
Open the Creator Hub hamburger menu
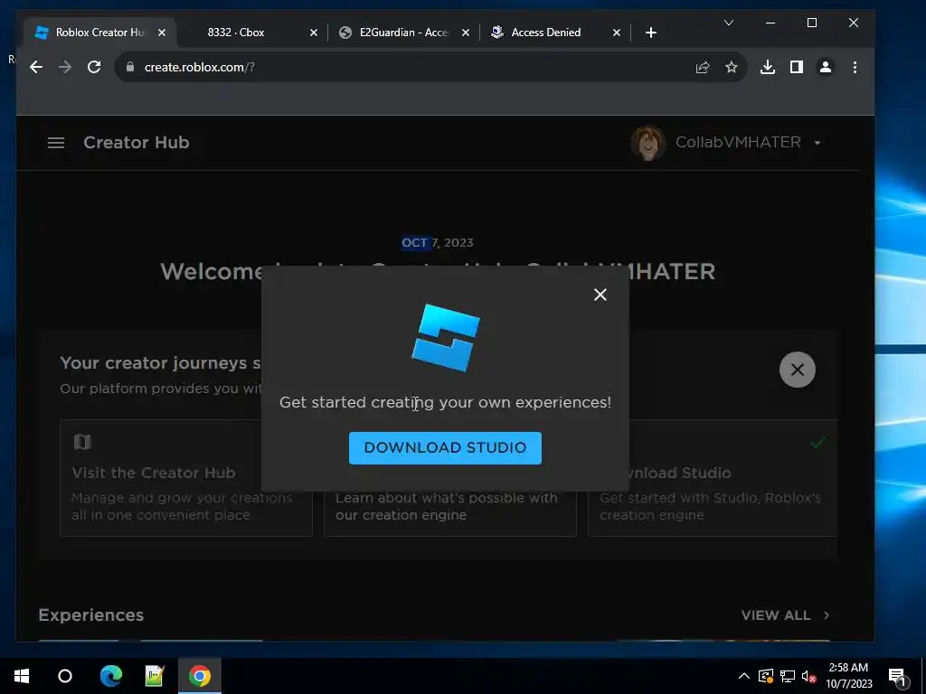[x=56, y=143]
